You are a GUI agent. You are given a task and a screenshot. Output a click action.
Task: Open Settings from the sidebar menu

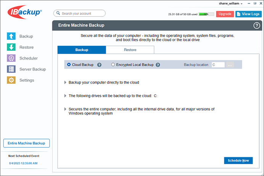click(27, 80)
